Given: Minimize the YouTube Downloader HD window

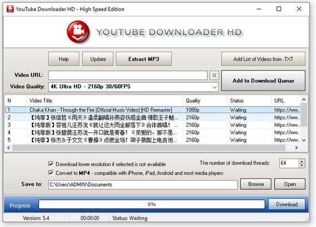Looking at the screenshot, I should tap(259, 9).
